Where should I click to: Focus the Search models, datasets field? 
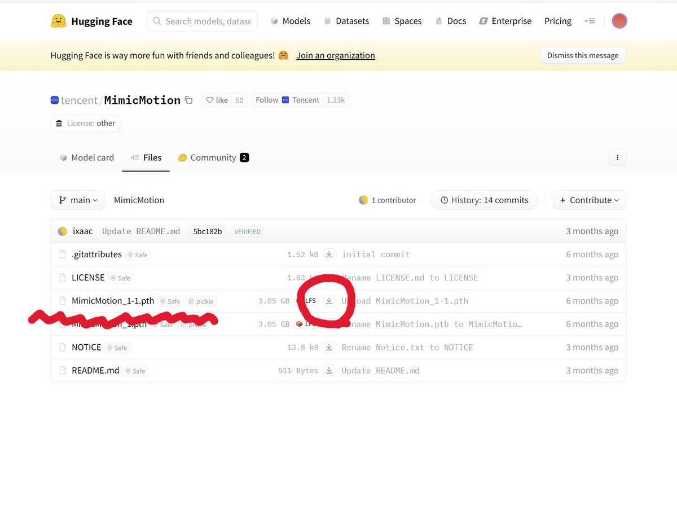[x=202, y=21]
